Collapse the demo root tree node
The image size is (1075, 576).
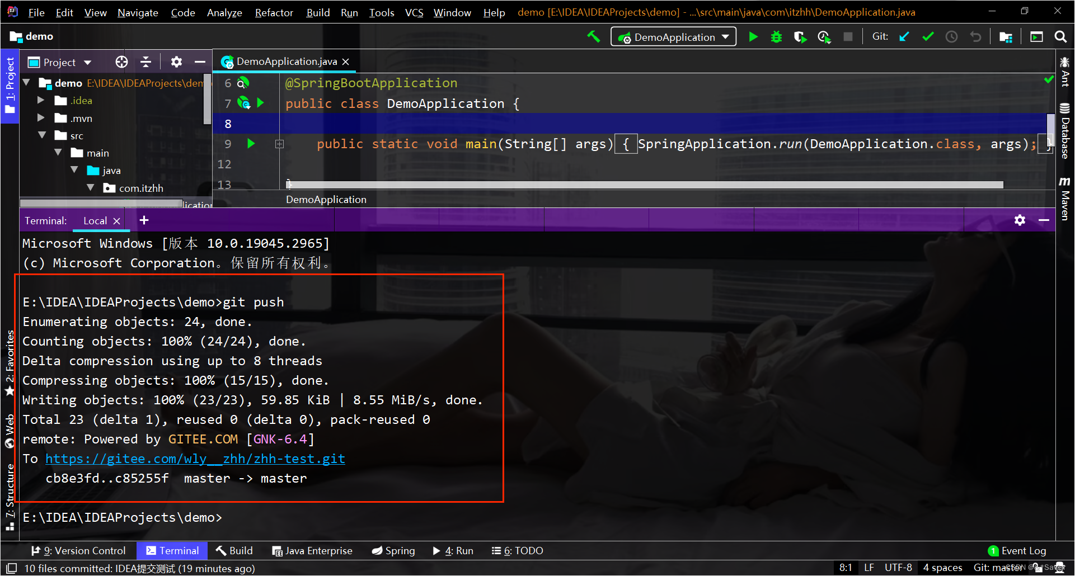26,83
